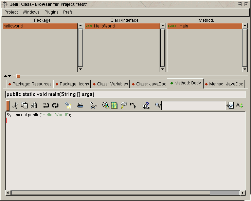The image size is (251, 201).
Task: Click the Package list scroll down arrow
Action: [80, 69]
